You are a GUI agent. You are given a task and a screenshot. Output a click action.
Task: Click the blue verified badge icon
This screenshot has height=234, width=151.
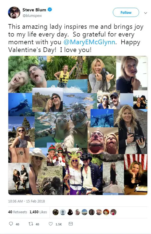[50, 10]
